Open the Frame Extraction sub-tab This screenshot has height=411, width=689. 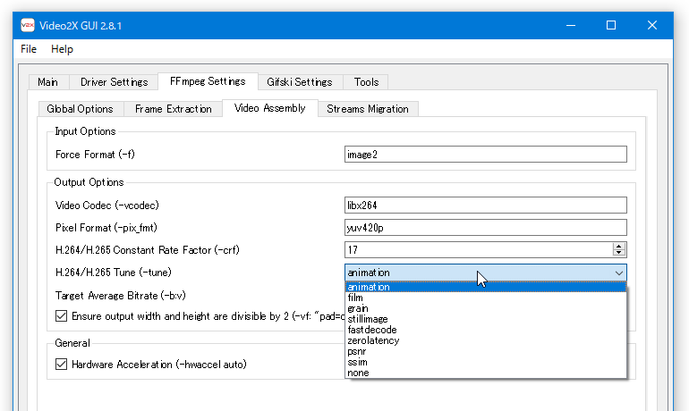(x=173, y=109)
